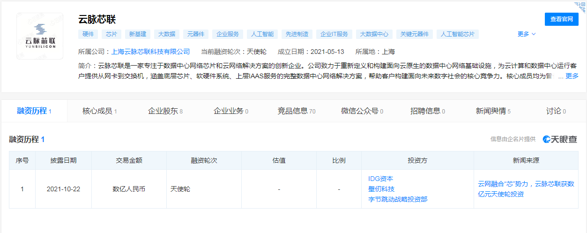This screenshot has height=233, width=587.
Task: Click the 天眼查 logo
Action: [560, 139]
